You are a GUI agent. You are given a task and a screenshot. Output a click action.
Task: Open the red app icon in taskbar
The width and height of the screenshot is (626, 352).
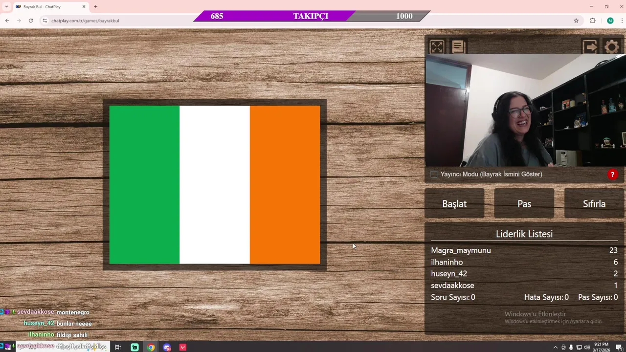click(x=183, y=347)
